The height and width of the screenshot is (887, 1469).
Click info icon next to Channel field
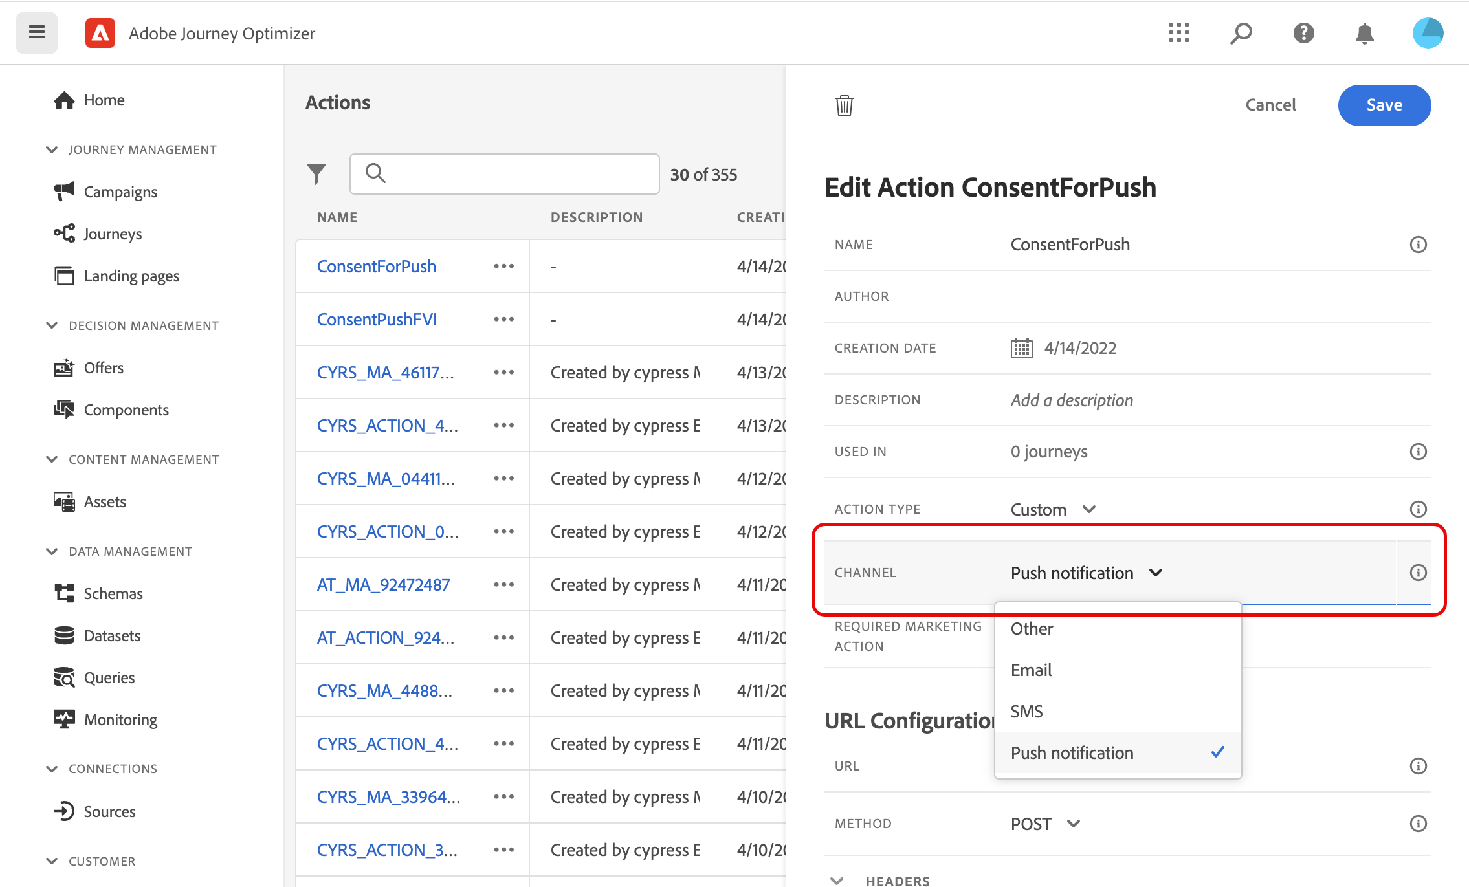tap(1418, 573)
